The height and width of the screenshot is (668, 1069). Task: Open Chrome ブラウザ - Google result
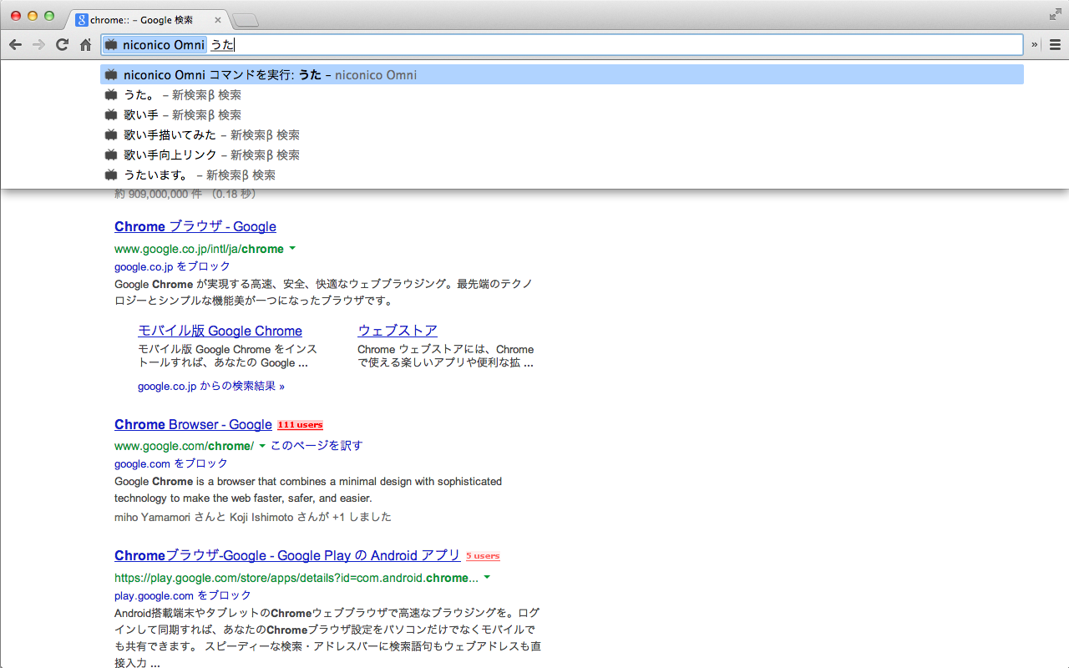pos(195,227)
